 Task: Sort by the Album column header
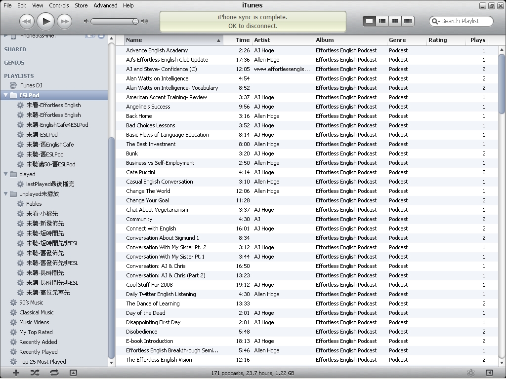point(350,40)
